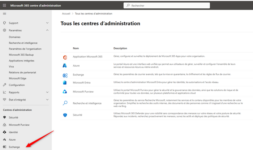Open Recherche et intelligence in the table

tap(87, 103)
